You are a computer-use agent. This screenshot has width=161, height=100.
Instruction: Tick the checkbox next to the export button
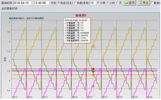pos(152,3)
